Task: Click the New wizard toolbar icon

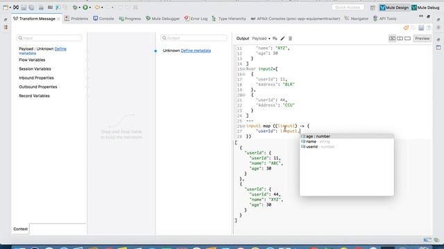Action: [x=5, y=8]
